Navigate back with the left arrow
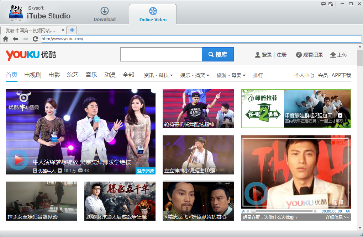Viewport: 363px width, 237px height. [x=15, y=39]
